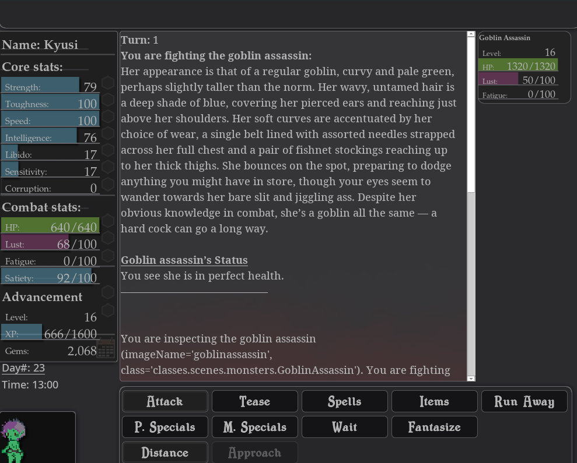Screen dimensions: 577x463
Task: Open the Items menu
Action: click(x=435, y=401)
